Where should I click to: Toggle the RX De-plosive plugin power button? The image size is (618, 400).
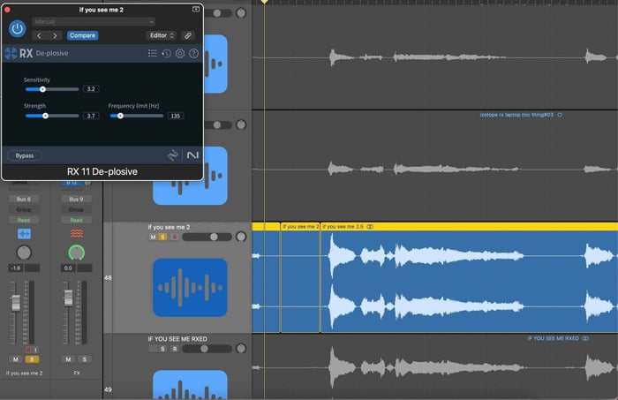point(17,29)
